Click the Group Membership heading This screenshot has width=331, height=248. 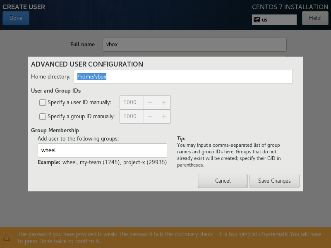55,130
